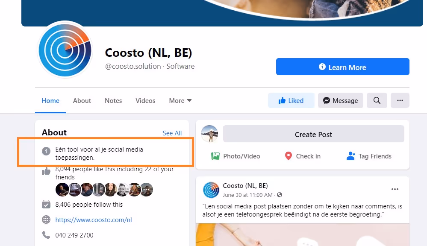Click the Coosto (NL, BE) post author name
This screenshot has height=246, width=427.
coord(245,186)
